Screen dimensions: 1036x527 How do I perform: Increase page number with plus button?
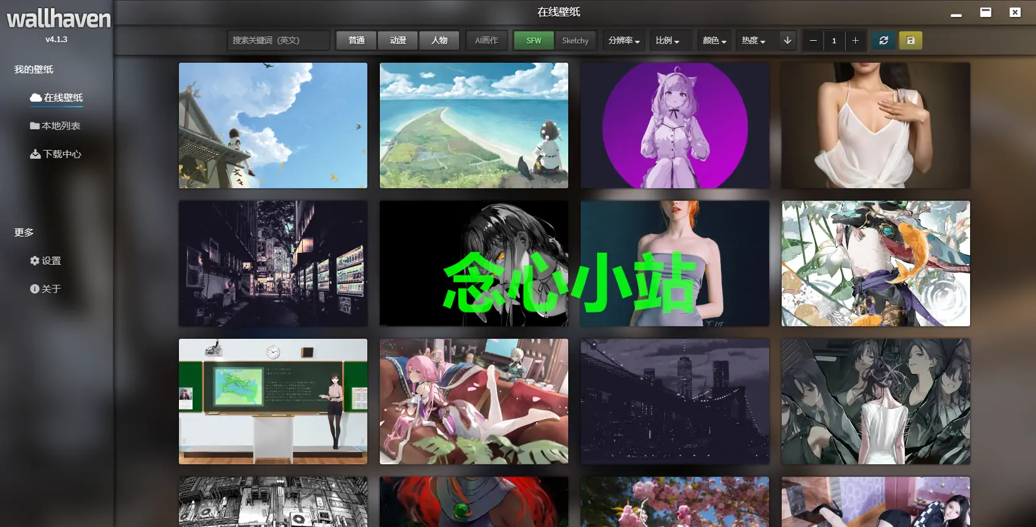[x=855, y=40]
